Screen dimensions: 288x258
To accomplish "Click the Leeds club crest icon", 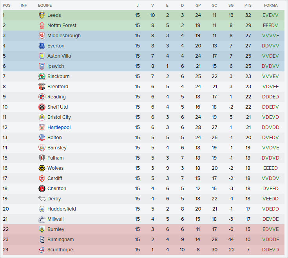I will click(42, 15).
